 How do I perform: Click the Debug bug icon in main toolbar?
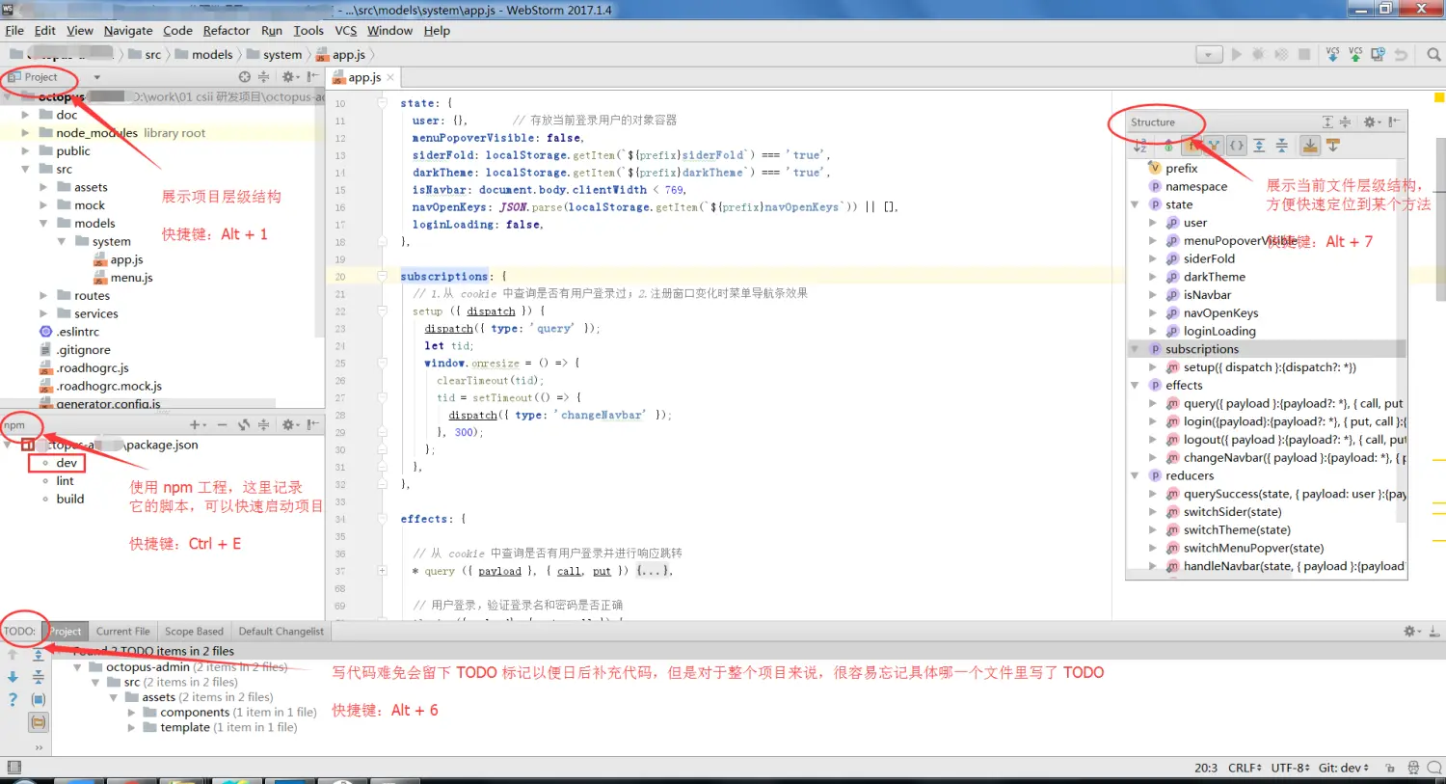(1258, 54)
